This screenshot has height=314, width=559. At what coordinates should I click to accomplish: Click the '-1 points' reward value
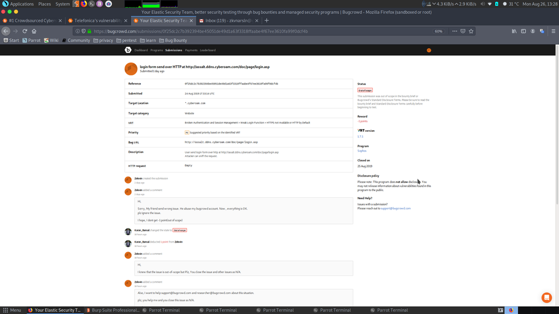363,121
